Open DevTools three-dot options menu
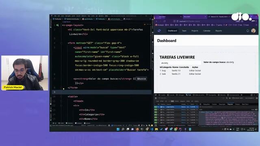Image resolution: width=260 pixels, height=146 pixels. click(x=254, y=95)
